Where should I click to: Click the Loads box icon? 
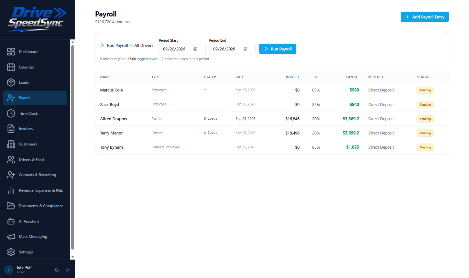11,82
